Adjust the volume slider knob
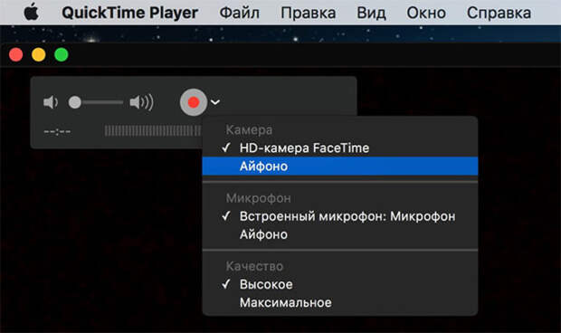The height and width of the screenshot is (333, 561). click(75, 102)
